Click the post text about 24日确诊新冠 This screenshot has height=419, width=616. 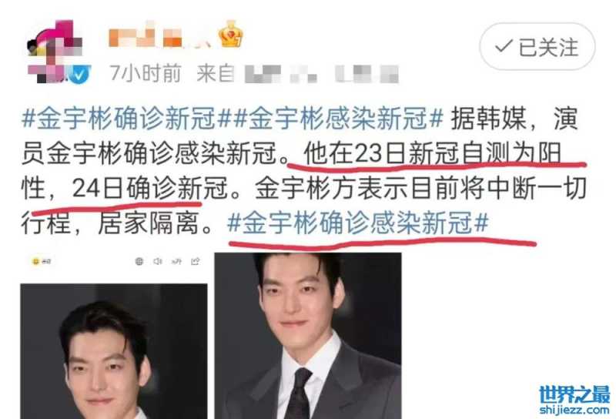(x=150, y=189)
